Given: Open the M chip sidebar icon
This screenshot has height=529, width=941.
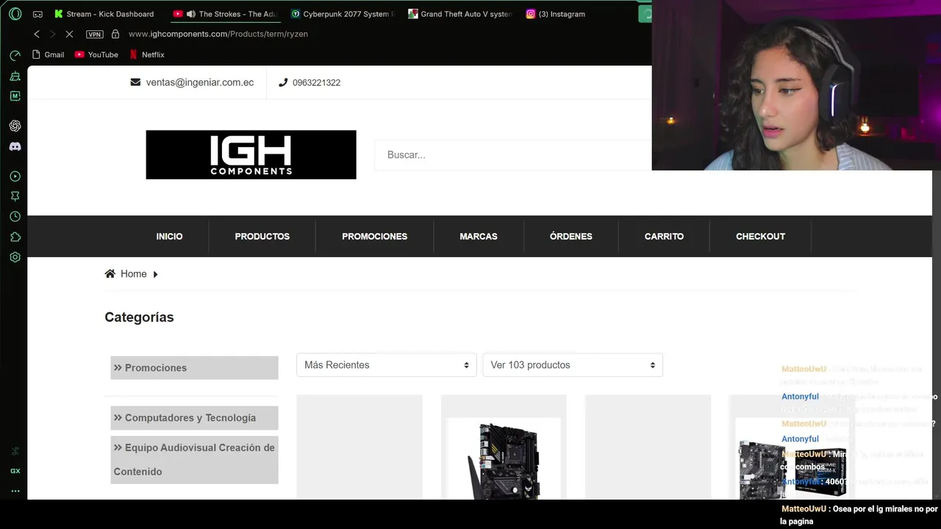Looking at the screenshot, I should click(x=15, y=96).
